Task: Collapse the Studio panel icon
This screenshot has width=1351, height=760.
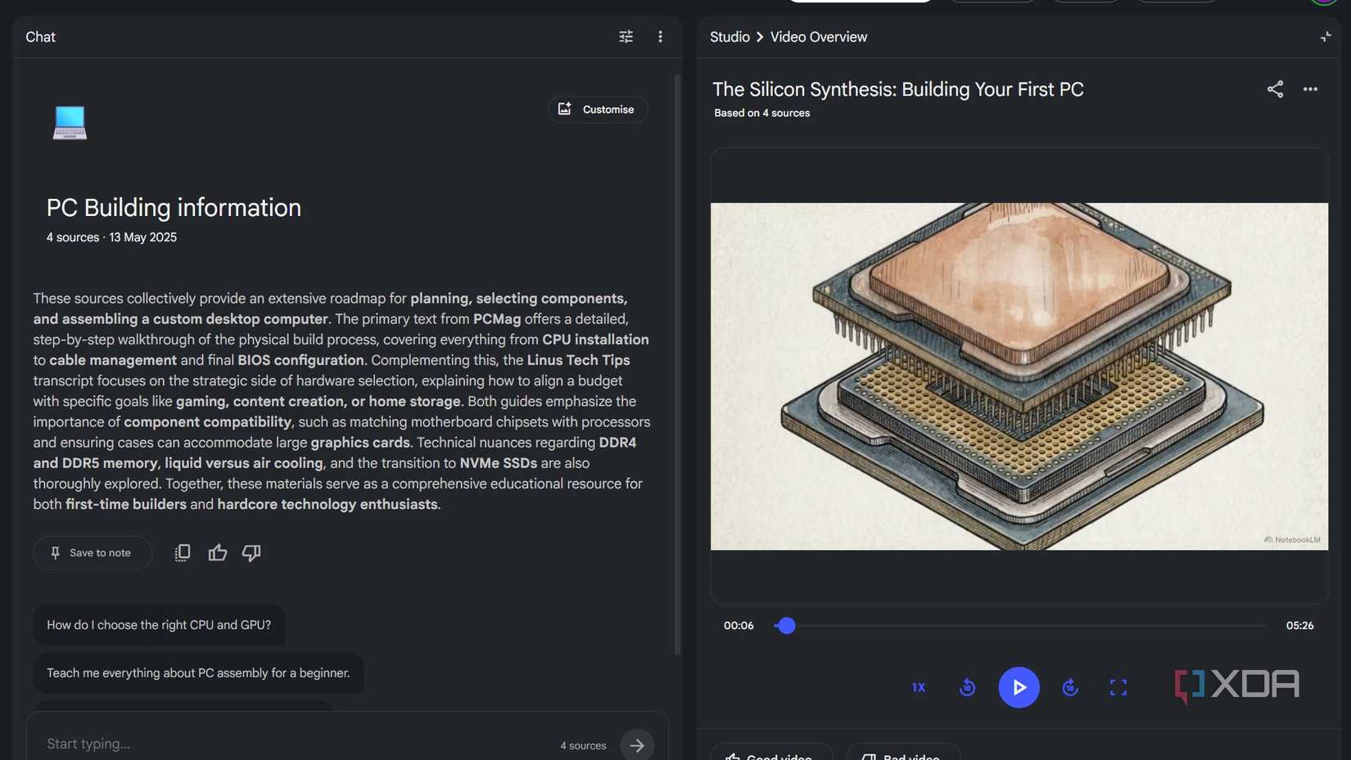Action: 1326,37
